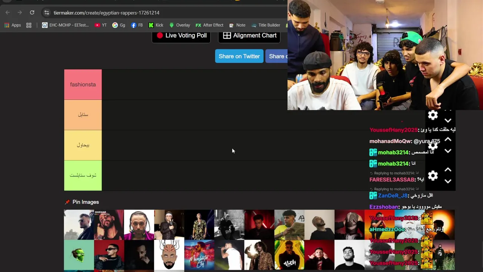Viewport: 483px width, 272px height.
Task: Click the yellow بيحاول tier label
Action: (x=83, y=145)
